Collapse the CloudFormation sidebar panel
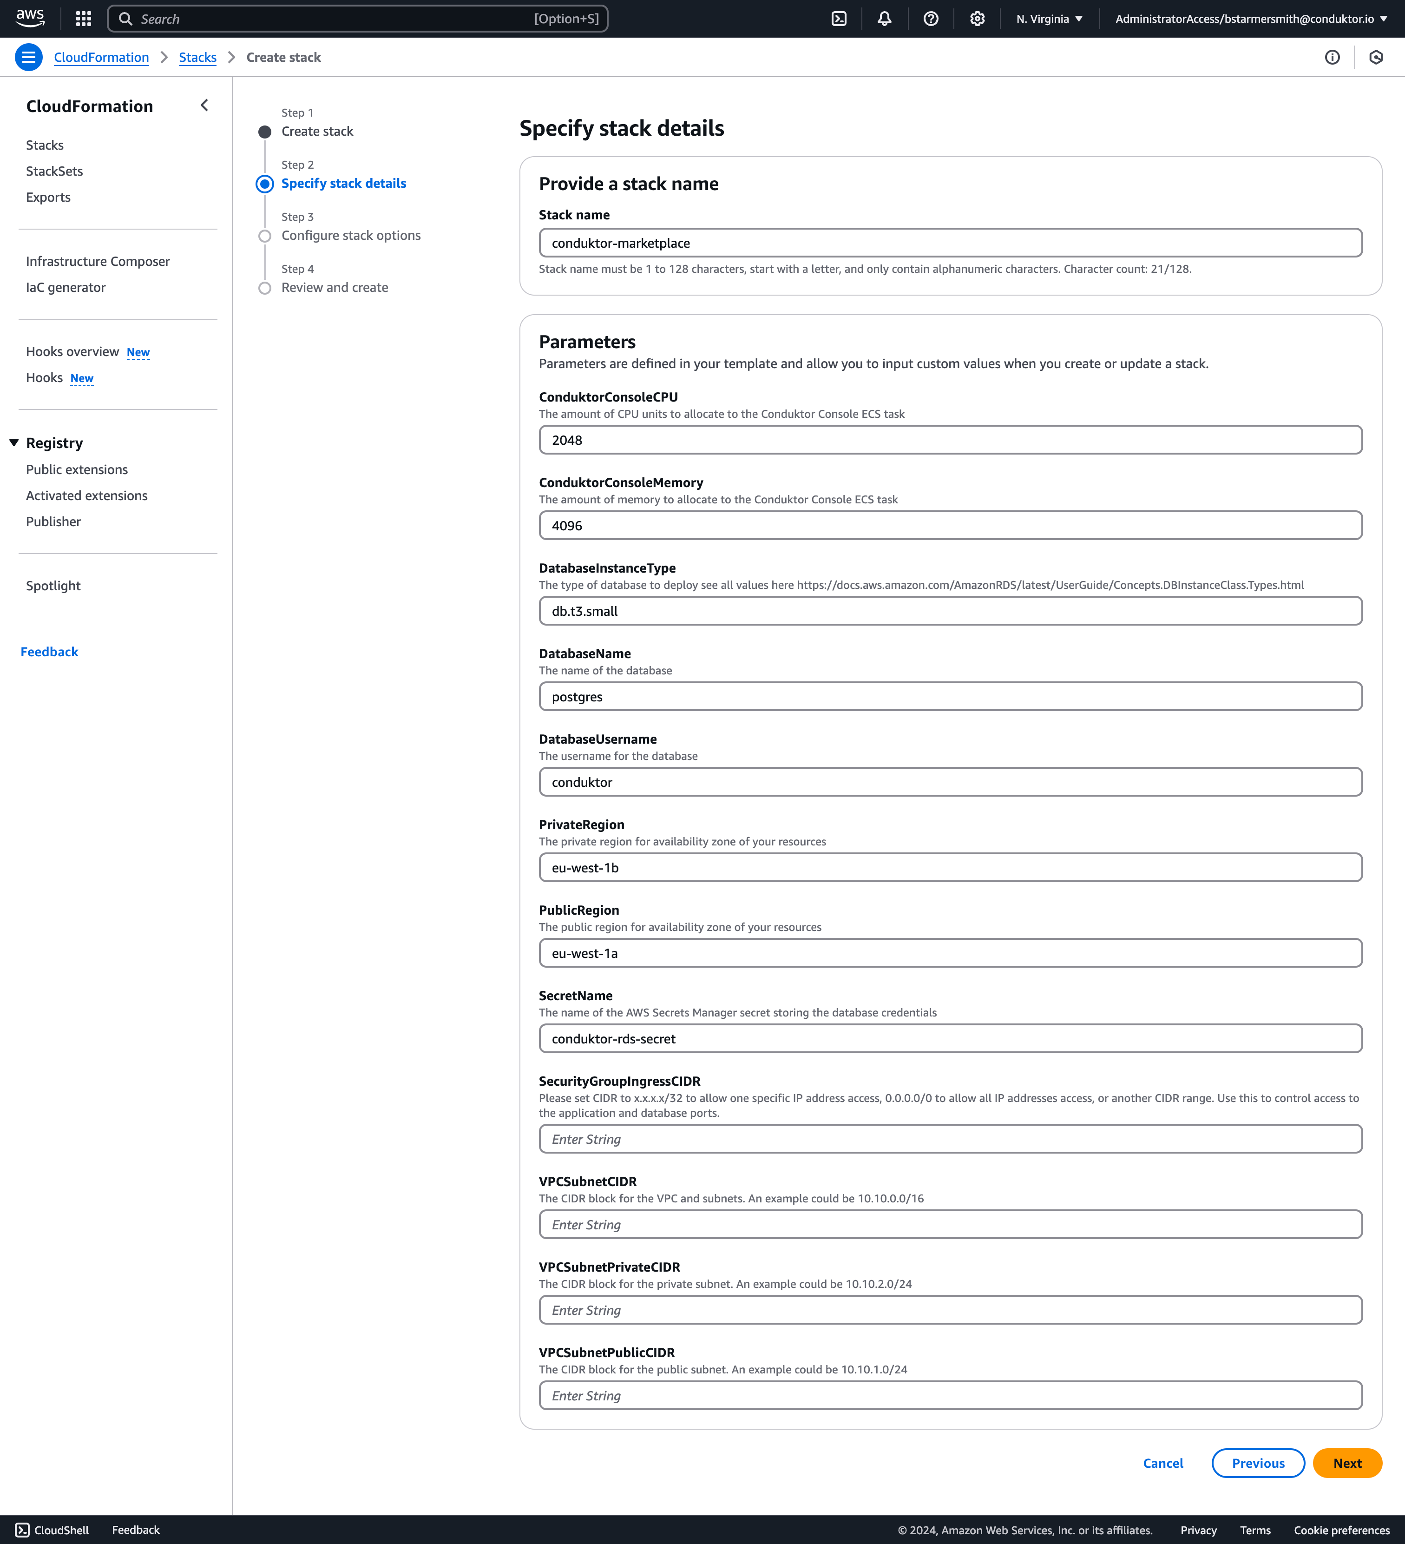Viewport: 1405px width, 1544px height. coord(204,104)
